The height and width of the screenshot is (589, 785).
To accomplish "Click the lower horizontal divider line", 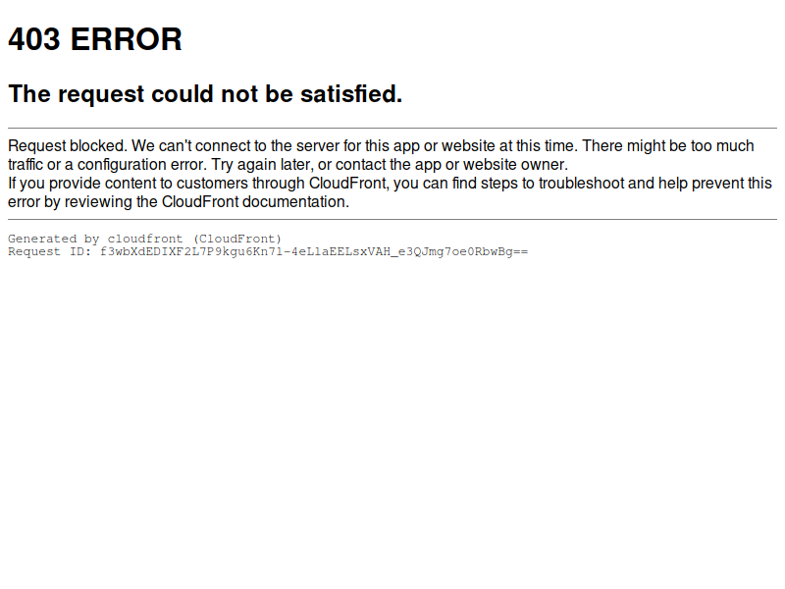I will tap(392, 219).
